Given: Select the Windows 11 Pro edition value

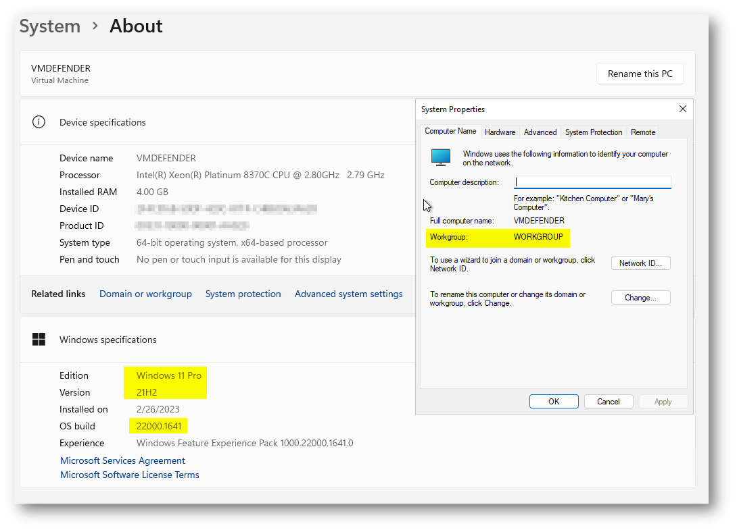Looking at the screenshot, I should (169, 375).
